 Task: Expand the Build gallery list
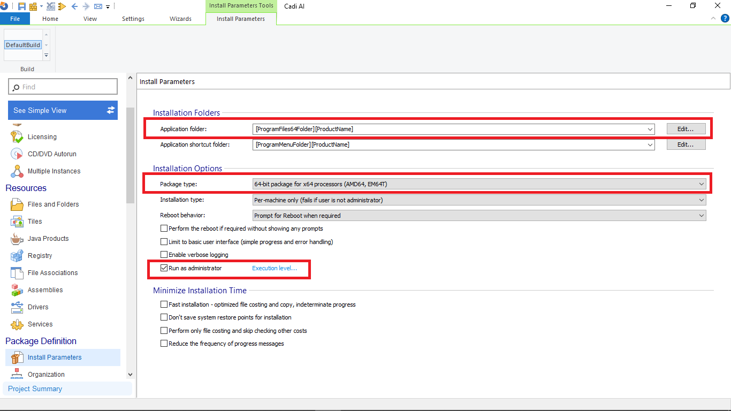coord(46,56)
